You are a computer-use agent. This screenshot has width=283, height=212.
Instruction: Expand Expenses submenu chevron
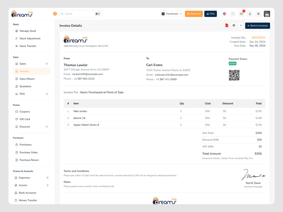click(47, 178)
